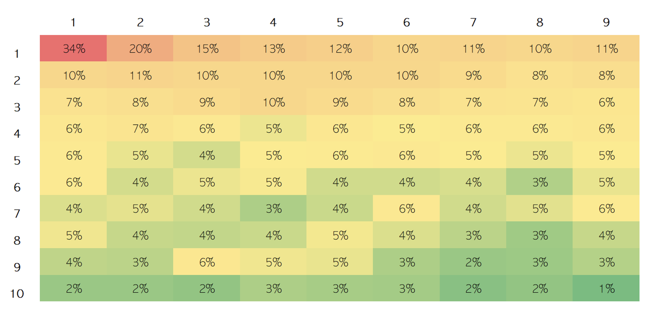
Task: Click column header 1 at top
Action: [73, 22]
